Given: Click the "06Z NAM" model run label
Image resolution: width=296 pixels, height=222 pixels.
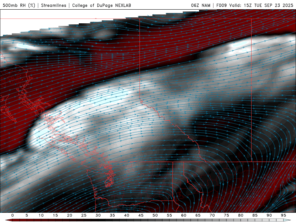Looking at the screenshot, I should [x=201, y=5].
